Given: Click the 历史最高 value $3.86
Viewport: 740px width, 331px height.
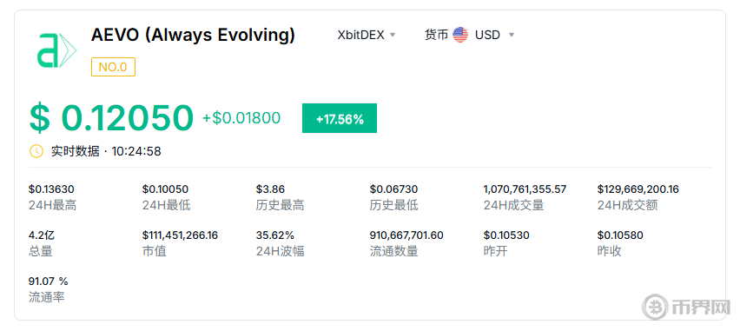Looking at the screenshot, I should coord(270,189).
